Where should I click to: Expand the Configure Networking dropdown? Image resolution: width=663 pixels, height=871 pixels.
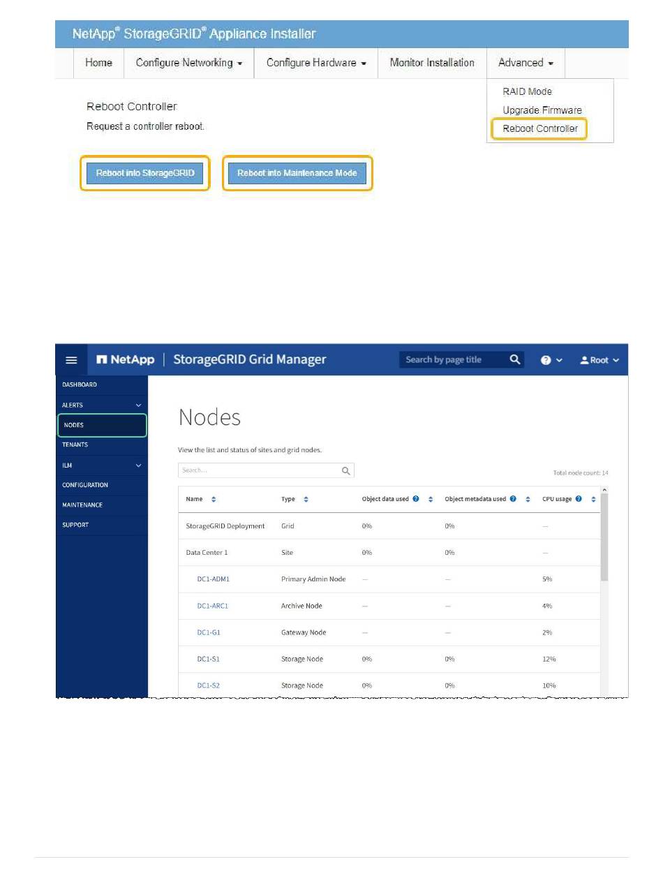click(x=189, y=63)
